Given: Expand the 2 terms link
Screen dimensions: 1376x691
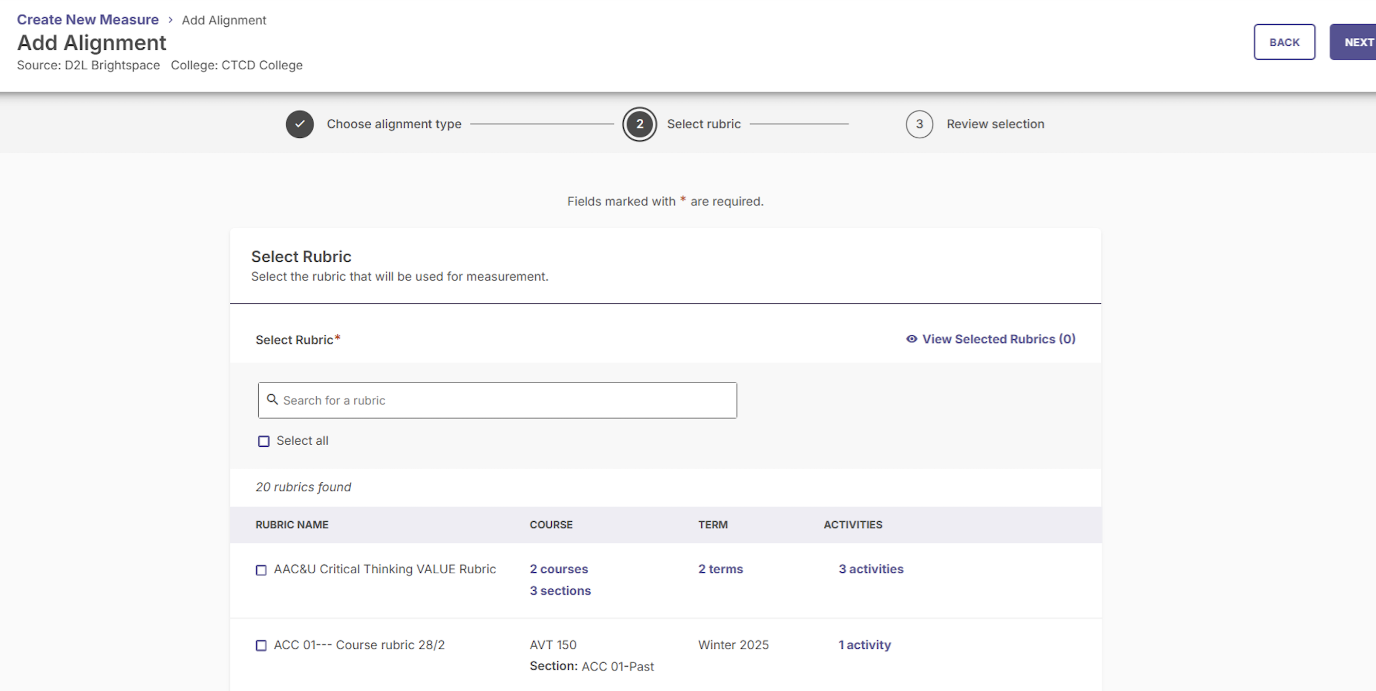Looking at the screenshot, I should click(720, 569).
